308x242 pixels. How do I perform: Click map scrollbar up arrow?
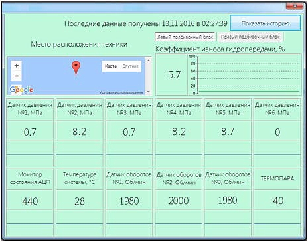149,60
